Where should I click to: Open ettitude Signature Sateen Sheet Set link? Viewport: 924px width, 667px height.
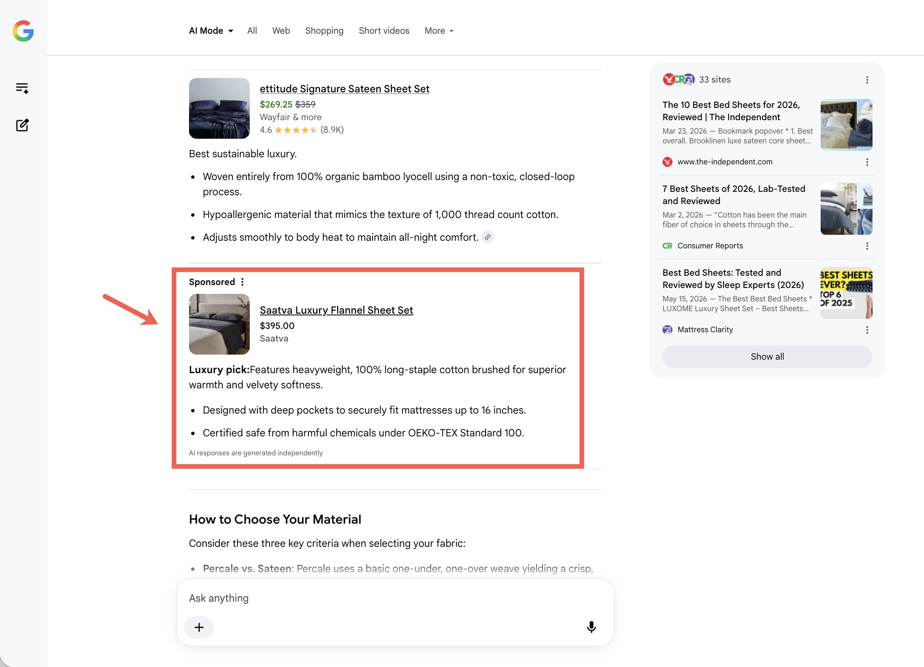[345, 89]
